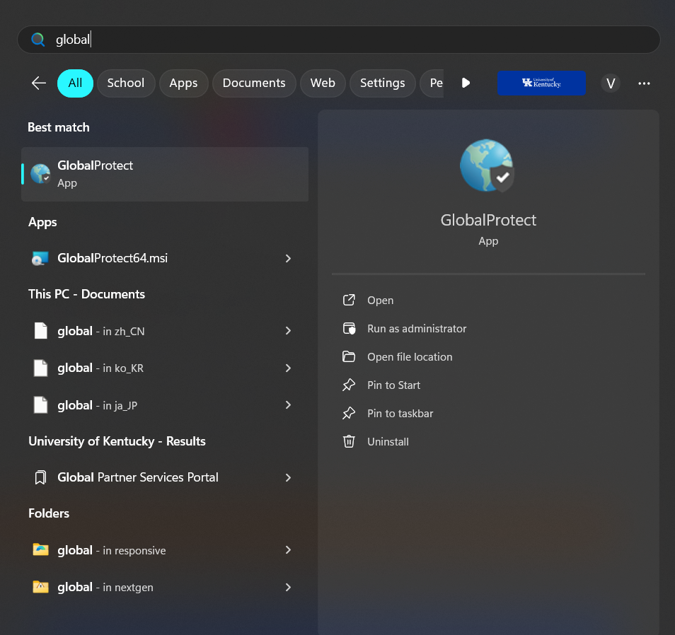Click the search magnifier icon

click(x=38, y=40)
